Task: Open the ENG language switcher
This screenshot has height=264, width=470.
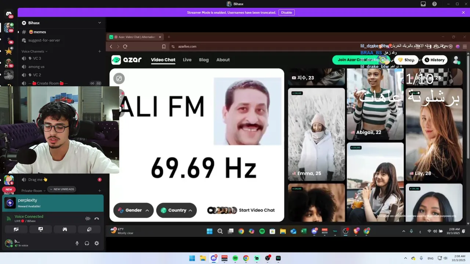Action: click(x=430, y=258)
